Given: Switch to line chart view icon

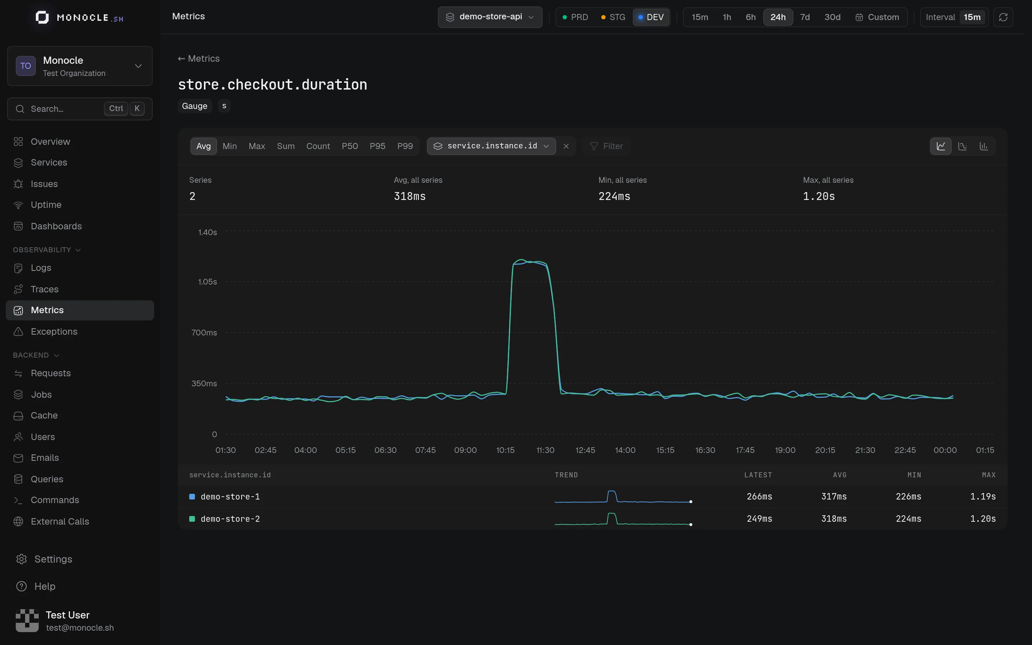Looking at the screenshot, I should point(941,146).
